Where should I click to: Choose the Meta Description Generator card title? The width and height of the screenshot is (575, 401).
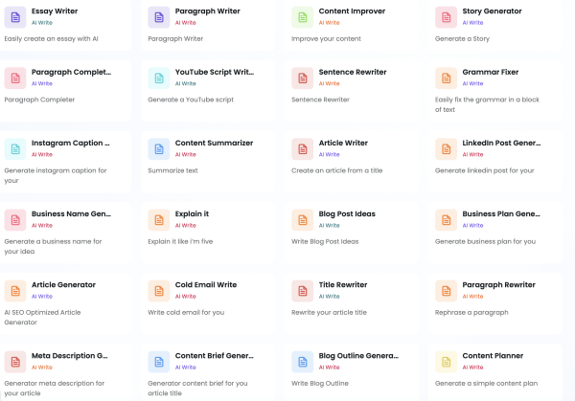[70, 355]
